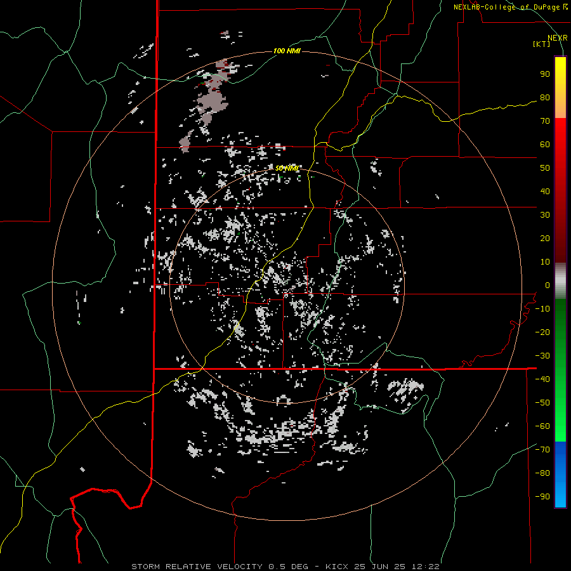Click the -40 knot label on the scale
Screen dimensions: 571x571
click(542, 379)
